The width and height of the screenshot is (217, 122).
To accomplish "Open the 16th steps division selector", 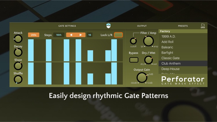I will (x=59, y=35).
